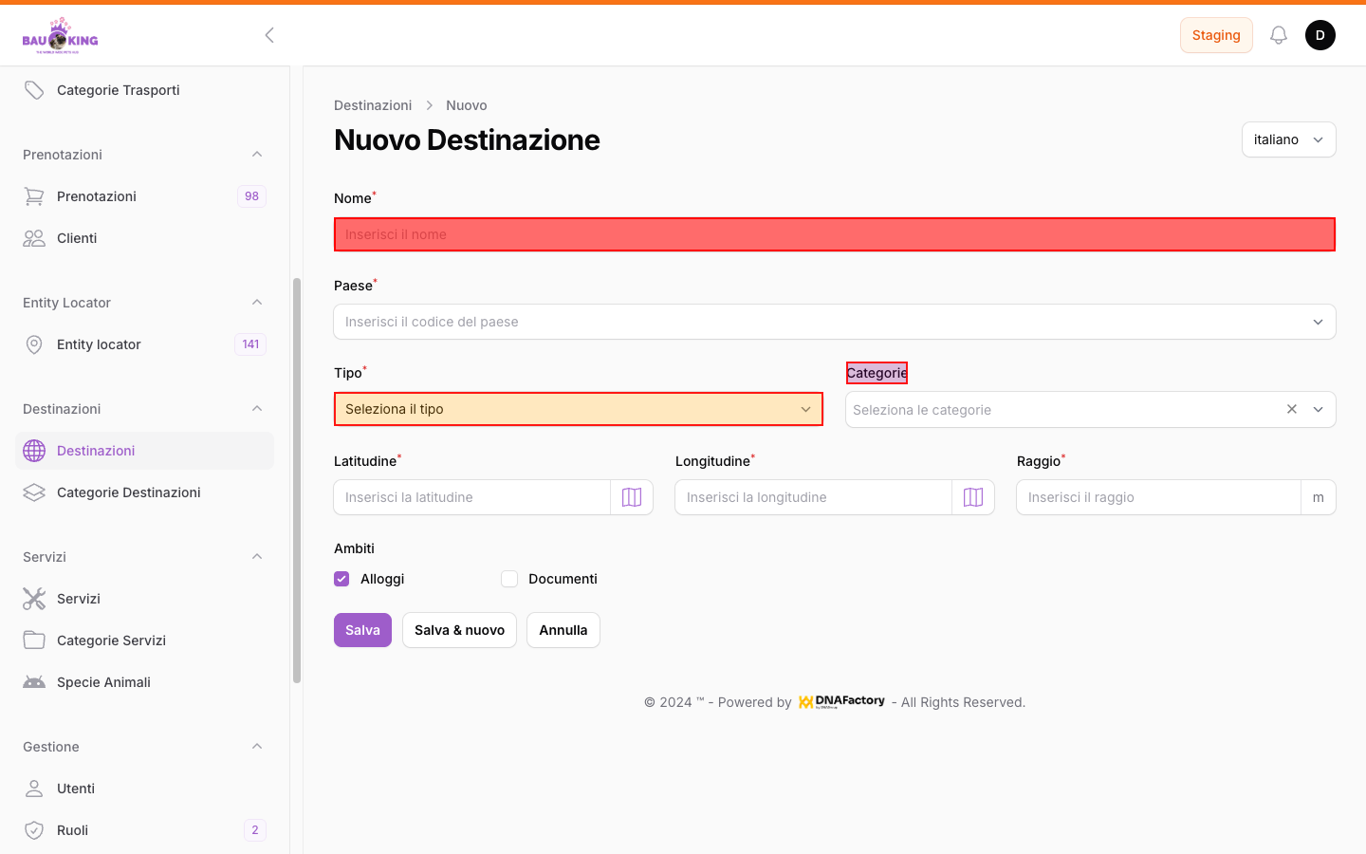This screenshot has height=854, width=1366.
Task: Select the Destinazioni globe icon in sidebar
Action: (34, 451)
